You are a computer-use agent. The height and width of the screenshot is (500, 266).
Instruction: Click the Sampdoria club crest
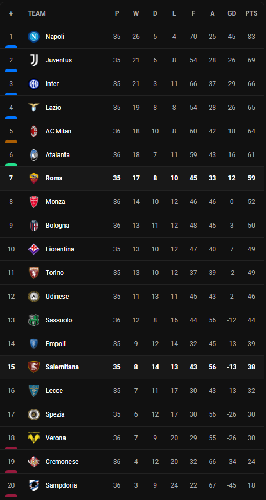33,485
